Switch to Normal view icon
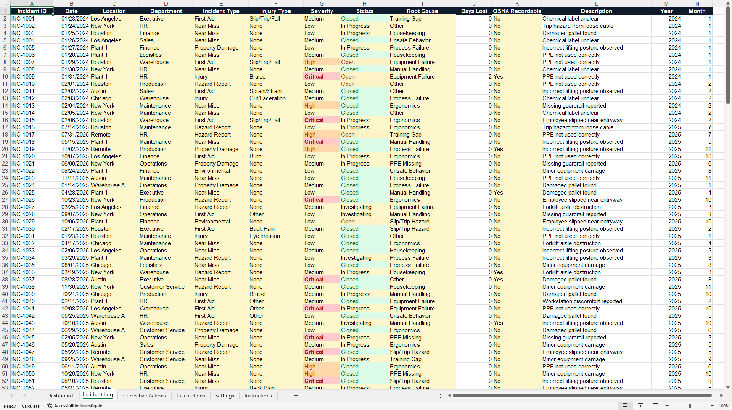Screen dimensions: 732x410 coord(625,406)
